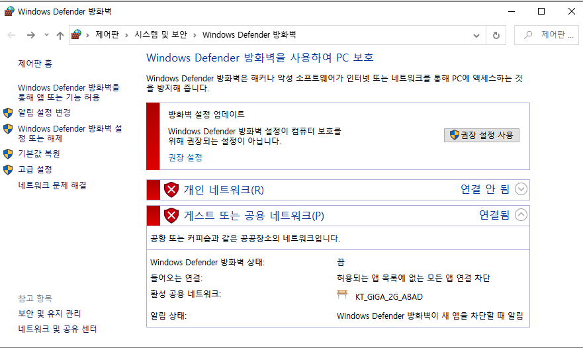The height and width of the screenshot is (348, 583).
Task: Click the shield icon beside 고급 설정
Action: 8,169
